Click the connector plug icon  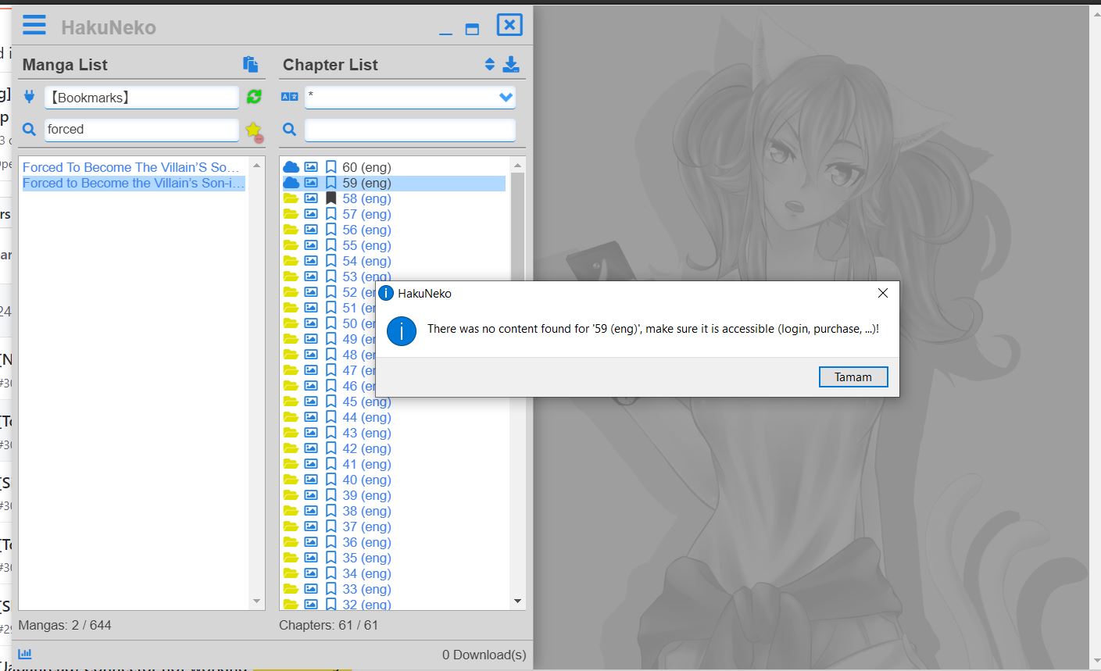click(x=30, y=97)
